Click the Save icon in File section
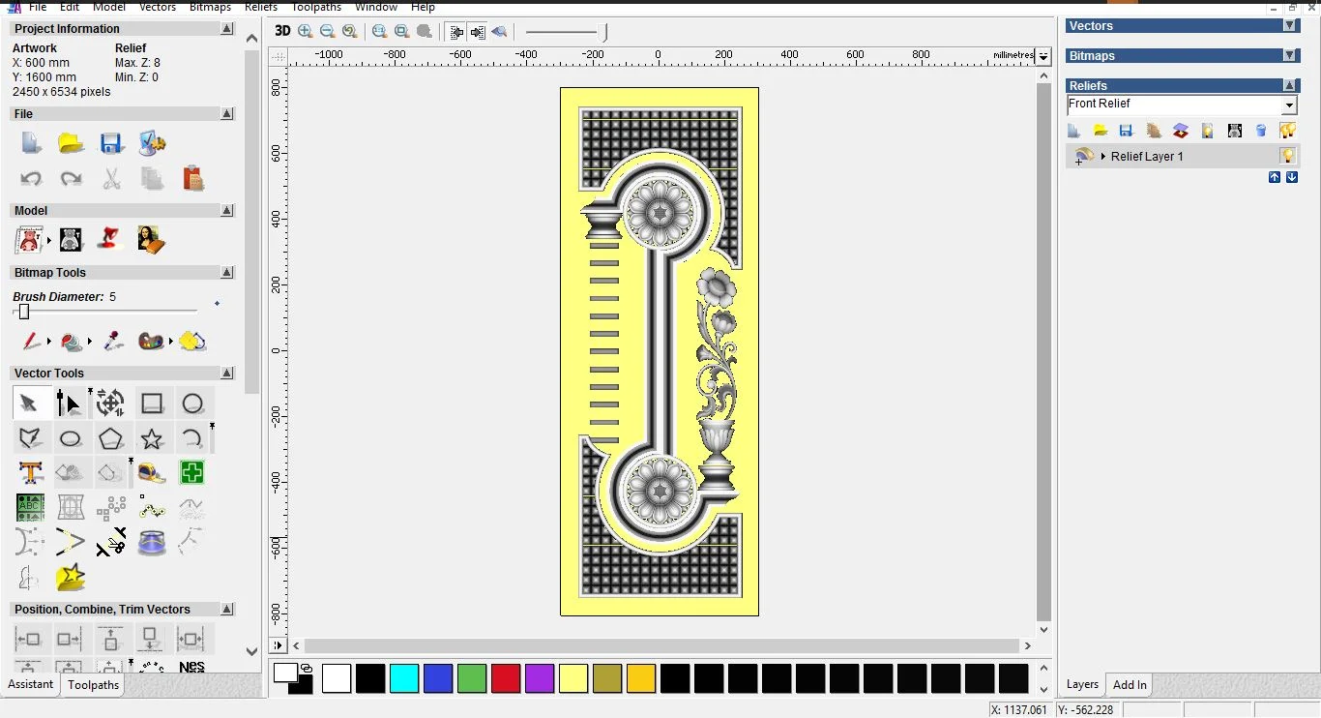The height and width of the screenshot is (718, 1321). tap(111, 144)
